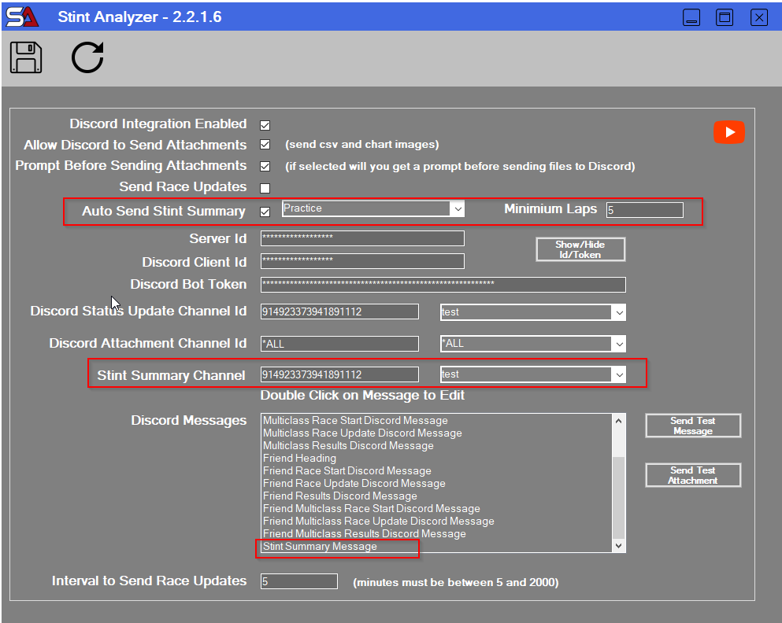
Task: Select Friend Results Discord Message
Action: pos(339,496)
